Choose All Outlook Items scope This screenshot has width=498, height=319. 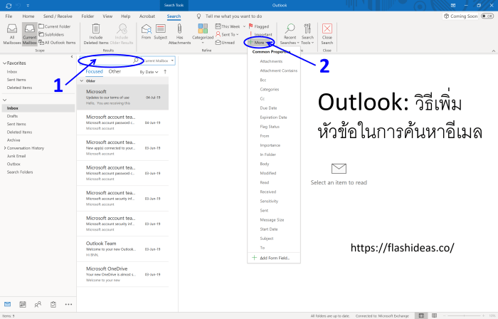(57, 42)
